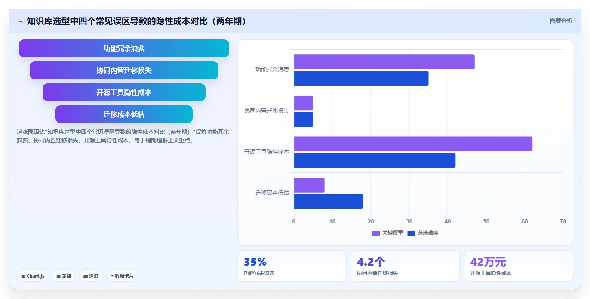Click the 4.2个 协同内置迁移损失 data card
Image resolution: width=590 pixels, height=299 pixels.
(405, 266)
